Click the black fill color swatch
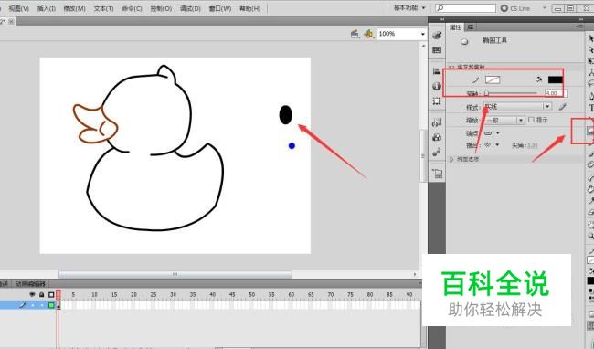Image resolution: width=594 pixels, height=349 pixels. (x=555, y=79)
